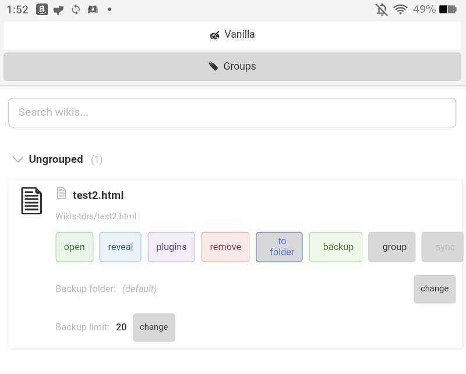Remove the test2.html wiki

click(x=225, y=247)
